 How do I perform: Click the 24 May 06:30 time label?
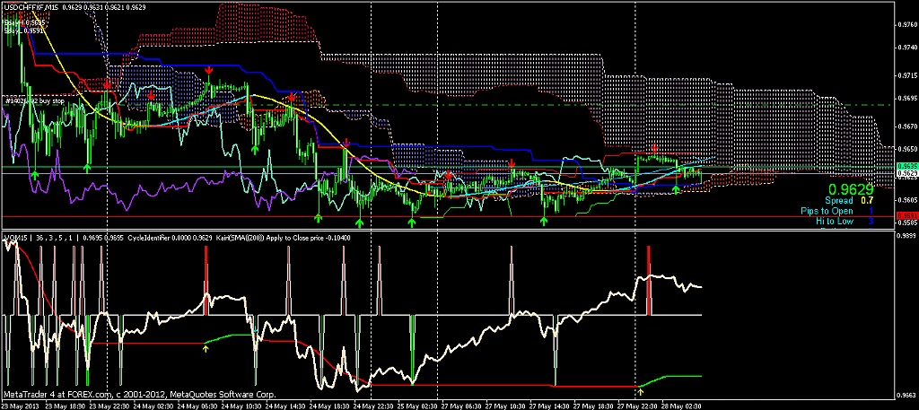tap(196, 406)
